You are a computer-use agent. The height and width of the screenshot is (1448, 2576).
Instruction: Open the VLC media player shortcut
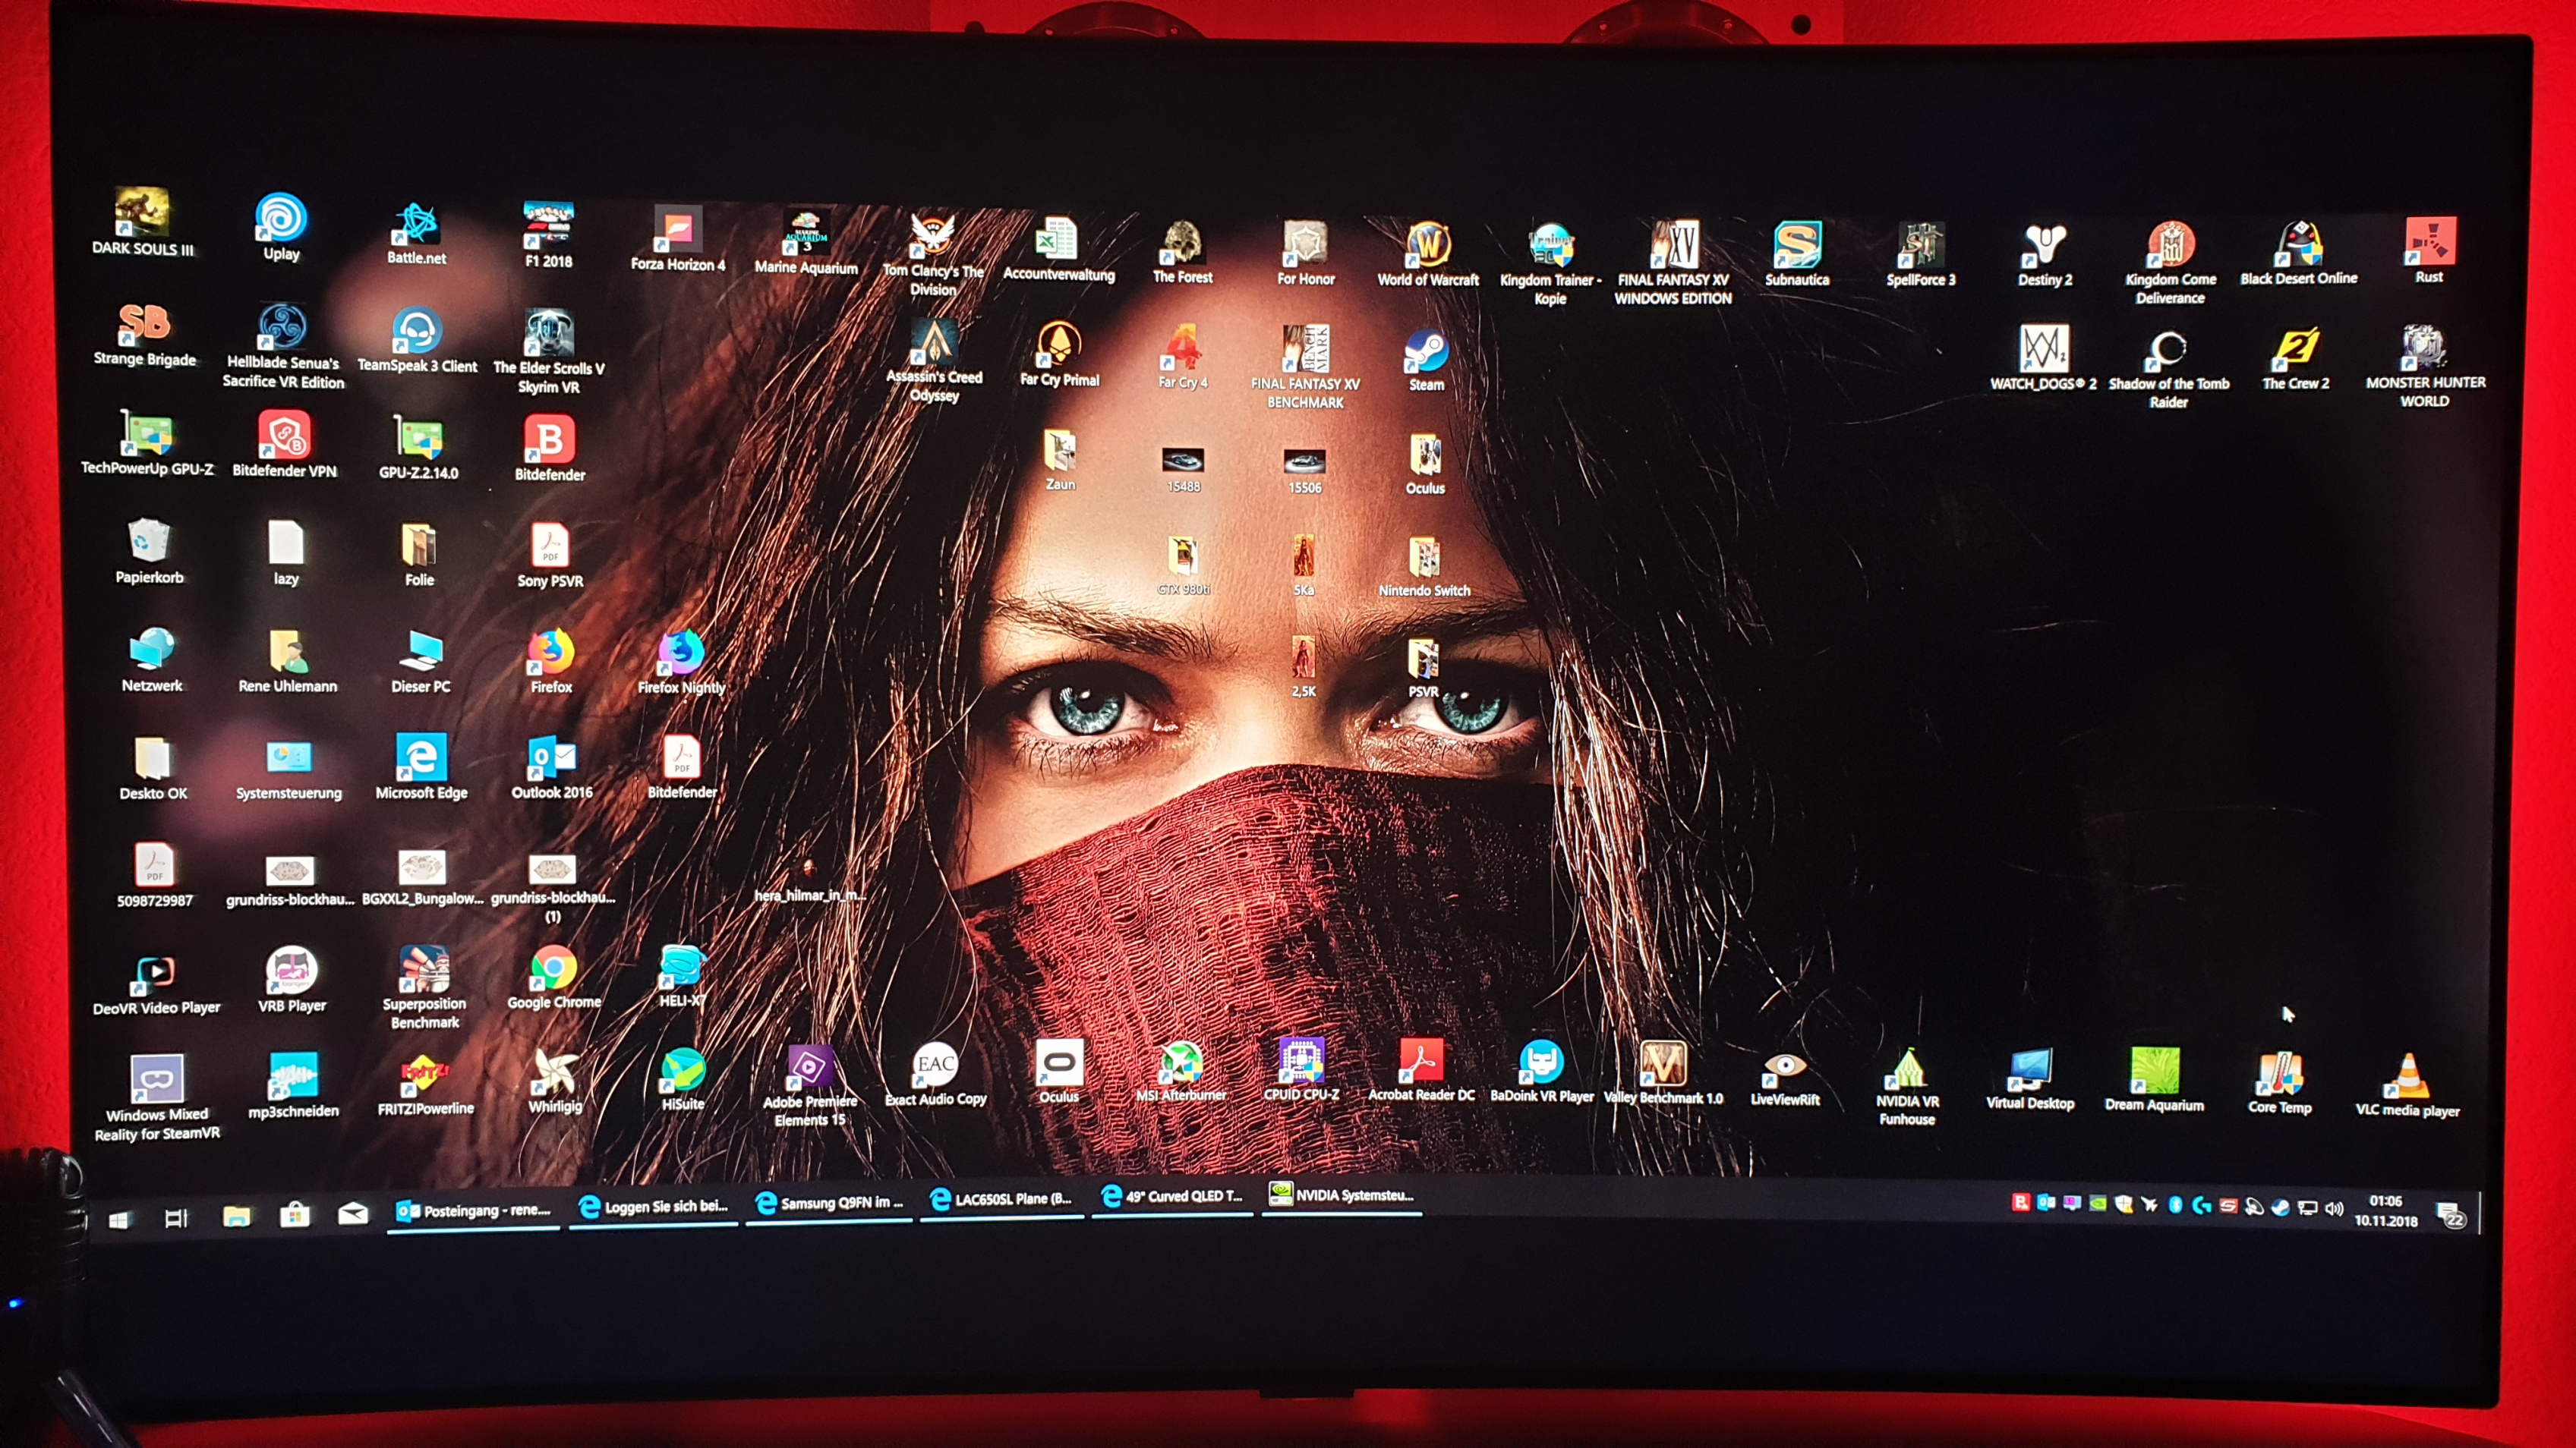[2407, 1085]
